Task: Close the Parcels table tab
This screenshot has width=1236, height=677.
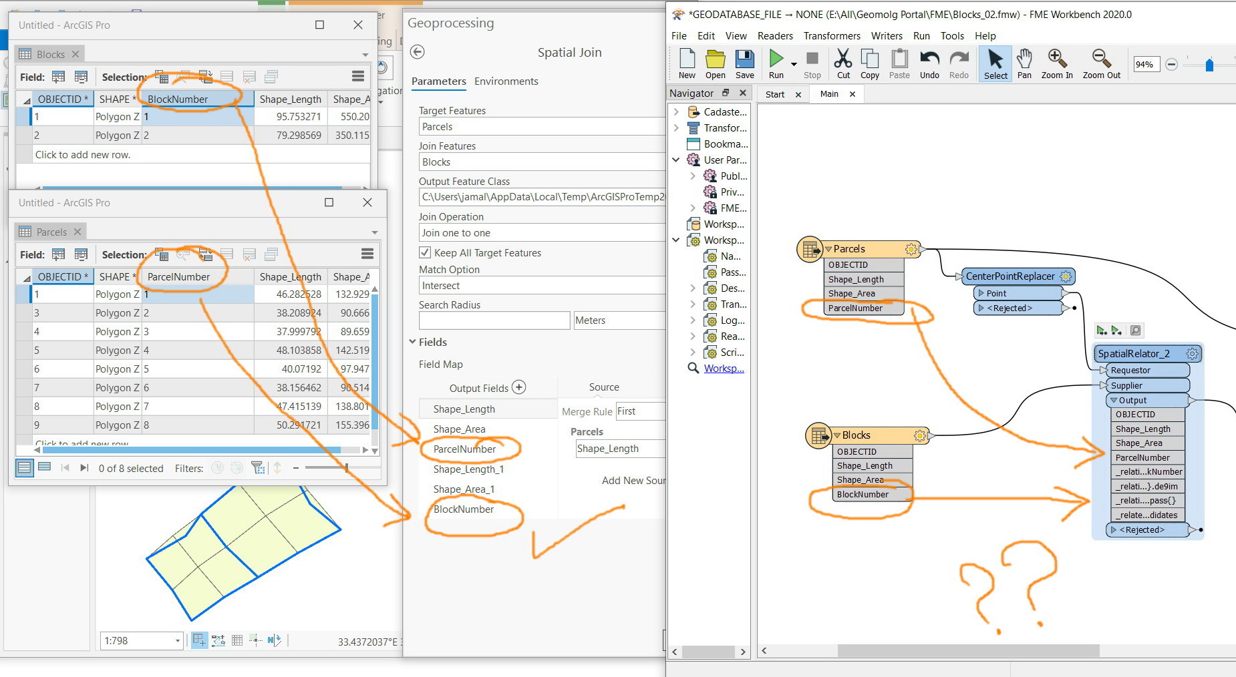Action: pos(78,232)
